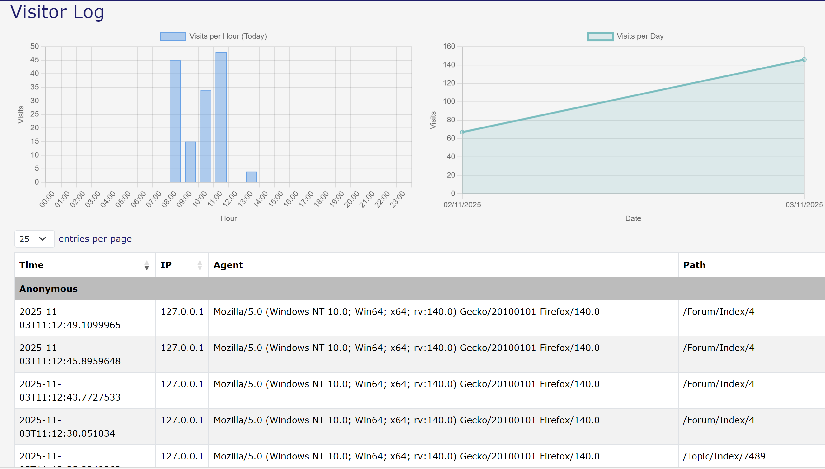Click the Visitor Log page title
The height and width of the screenshot is (469, 825).
click(x=57, y=12)
